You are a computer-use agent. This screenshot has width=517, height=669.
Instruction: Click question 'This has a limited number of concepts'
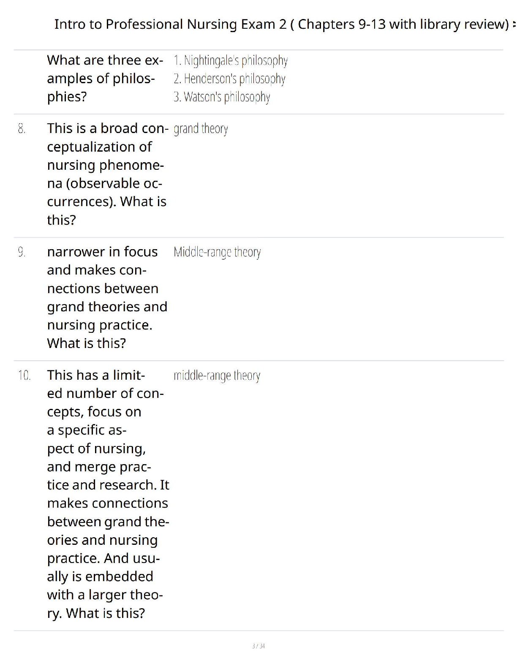click(105, 393)
